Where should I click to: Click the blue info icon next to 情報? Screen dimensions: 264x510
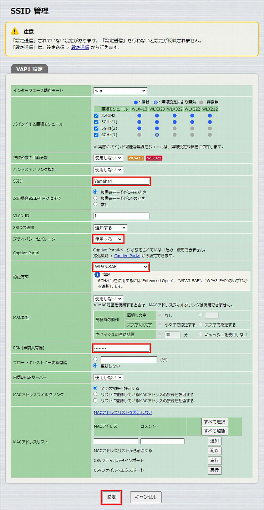pos(97,275)
